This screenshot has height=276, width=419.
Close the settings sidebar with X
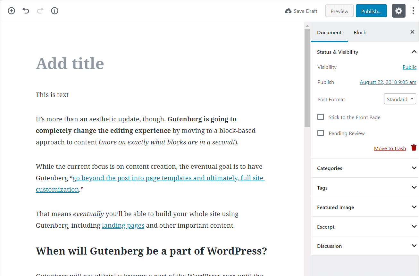pos(412,32)
